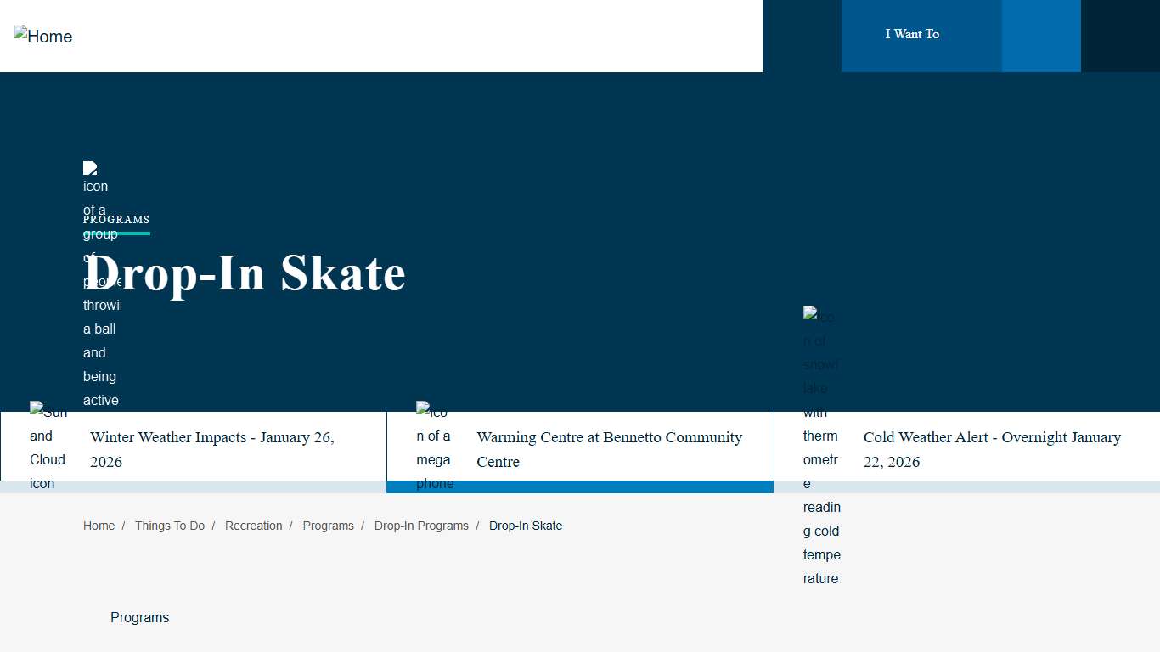1160x652 pixels.
Task: Expand the Programs section below the breadcrumb
Action: 140,617
